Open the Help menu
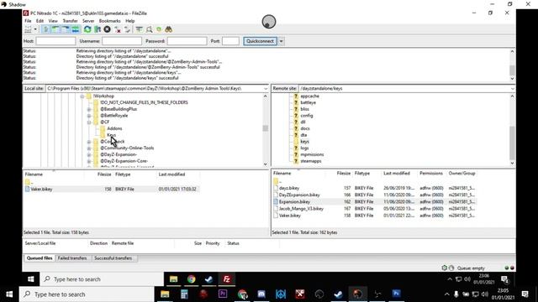 click(129, 21)
